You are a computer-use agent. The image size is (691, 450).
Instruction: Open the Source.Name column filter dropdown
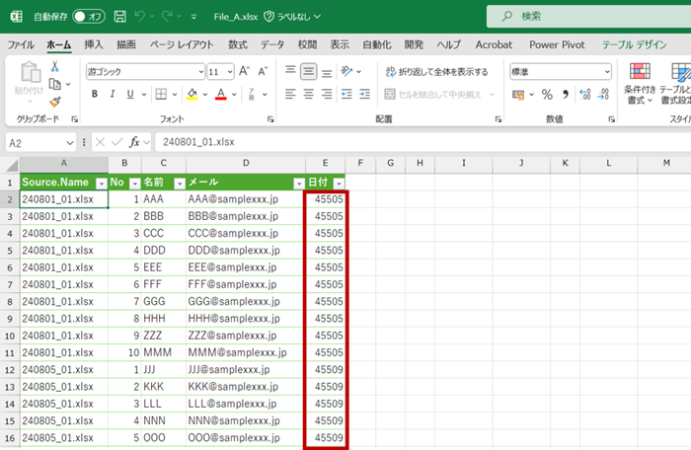(x=101, y=184)
